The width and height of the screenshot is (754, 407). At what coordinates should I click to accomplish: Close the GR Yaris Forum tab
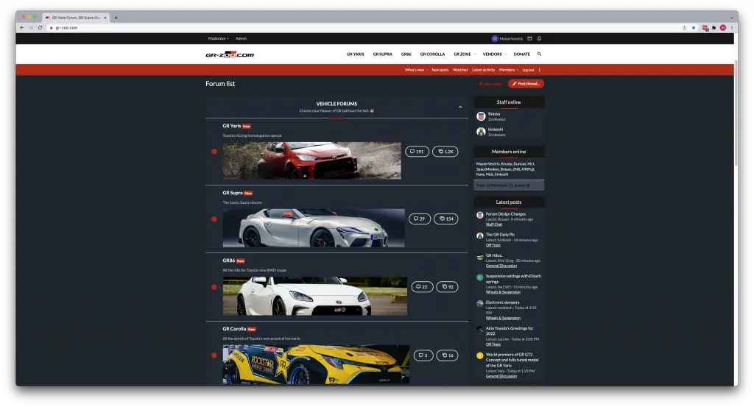pyautogui.click(x=105, y=18)
